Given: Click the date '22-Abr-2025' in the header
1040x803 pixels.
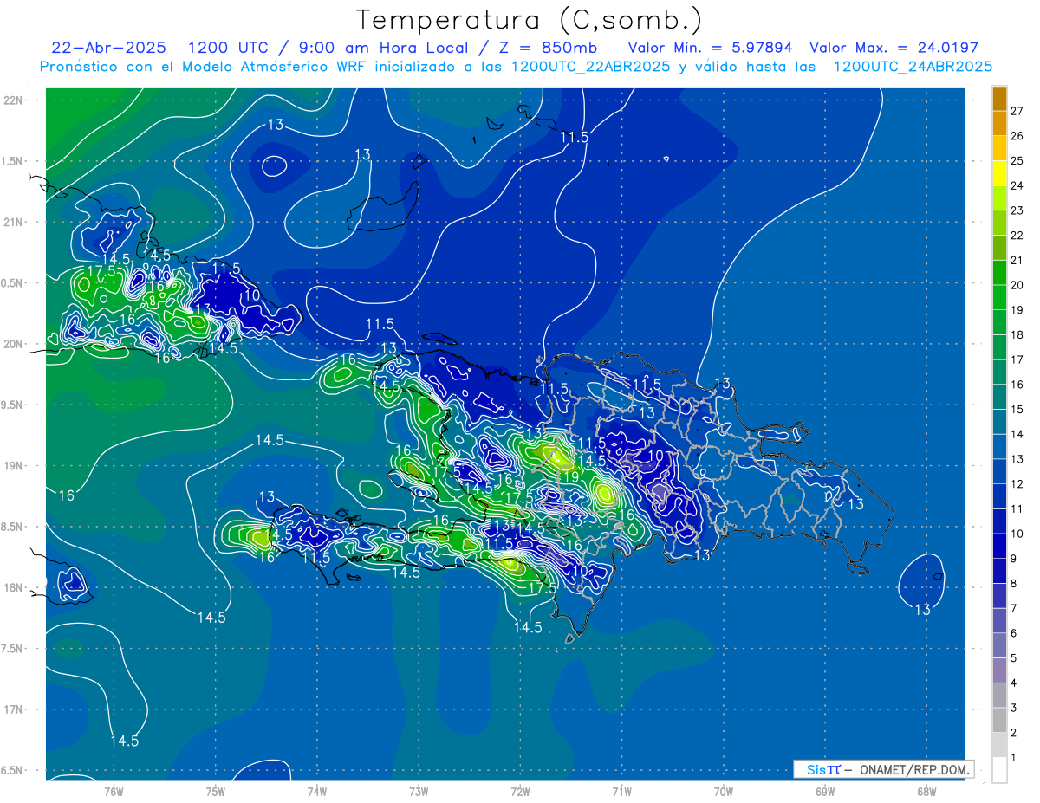Looking at the screenshot, I should [x=110, y=48].
